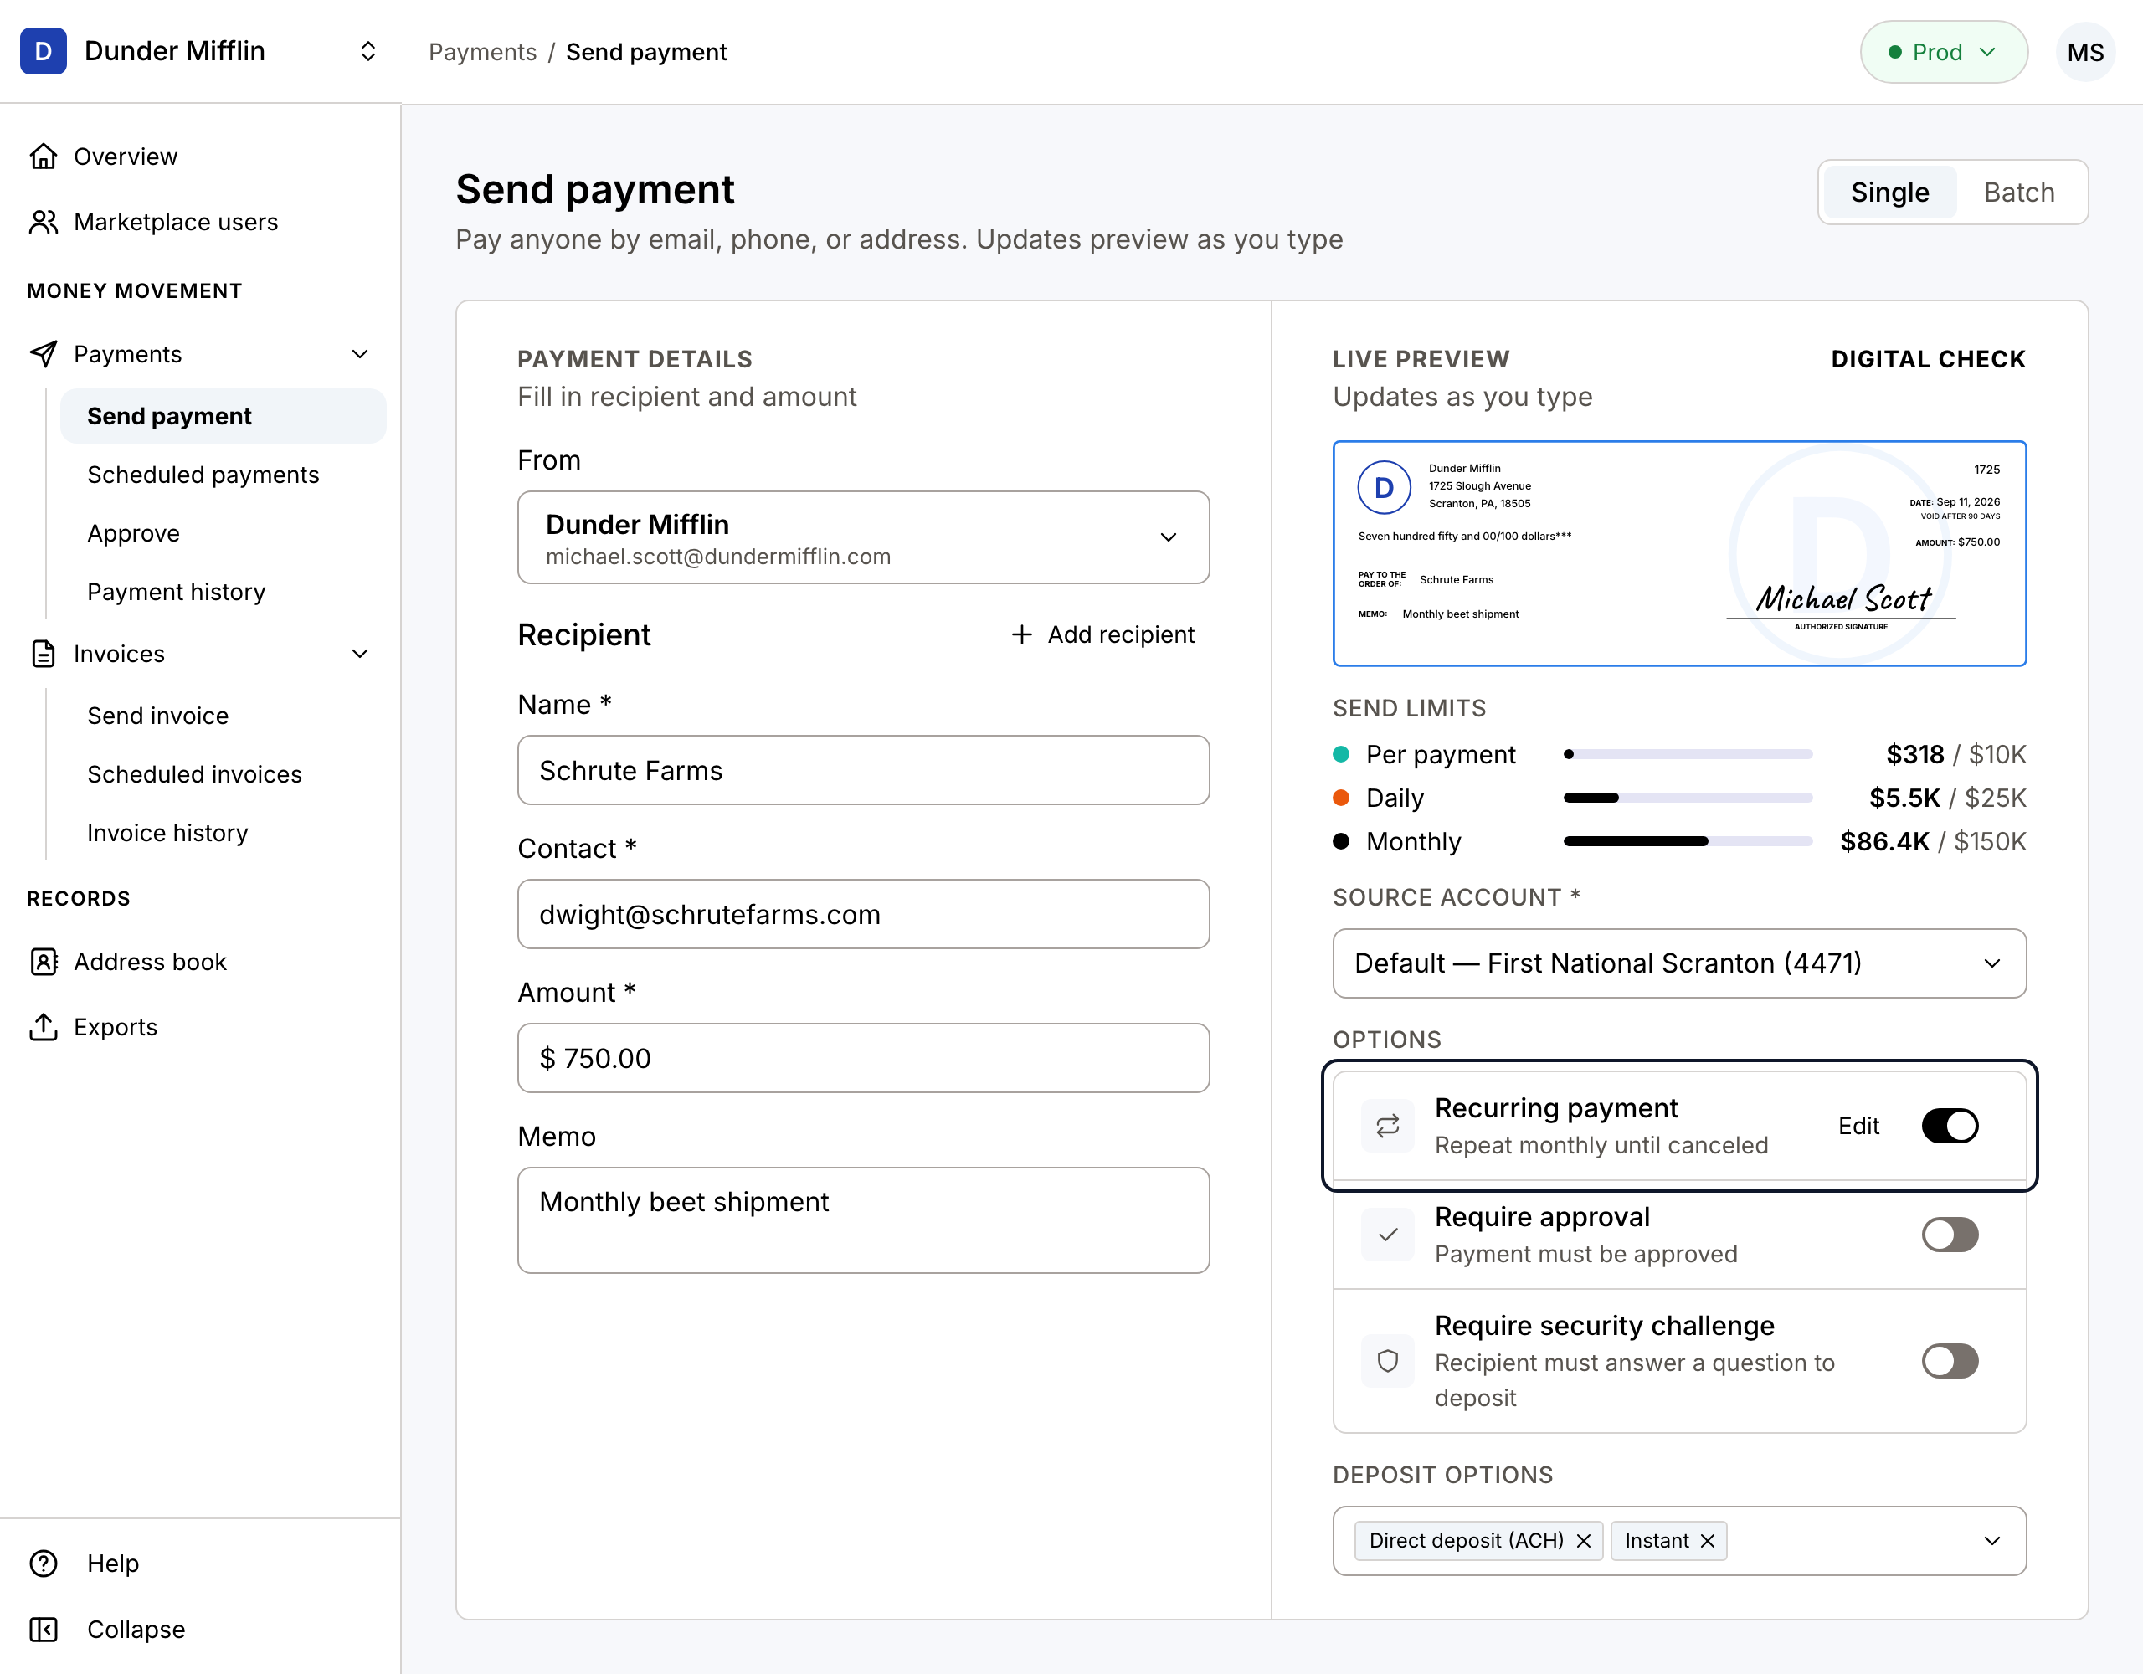The width and height of the screenshot is (2143, 1674).
Task: Click the Help question mark icon
Action: 44,1564
